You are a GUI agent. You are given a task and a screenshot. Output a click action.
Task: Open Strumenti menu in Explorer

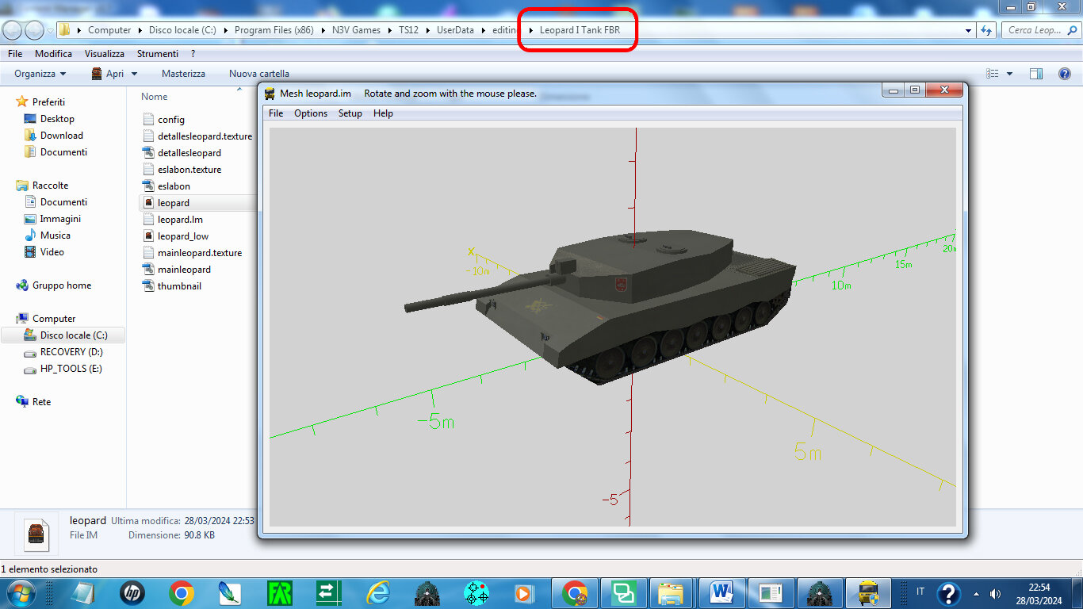(157, 54)
